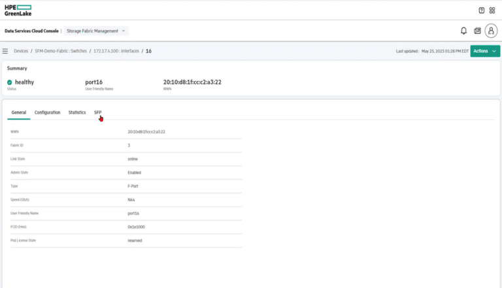The height and width of the screenshot is (288, 502).
Task: Select the Admin State value Enabled
Action: (134, 172)
